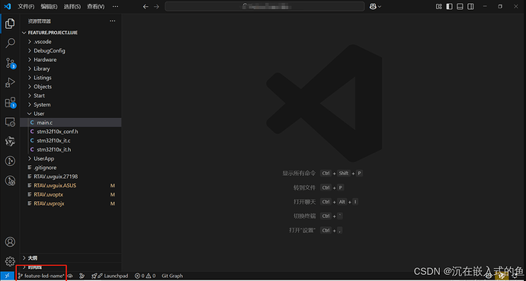Click the feature-led-name branch in status bar
The image size is (526, 281).
[x=41, y=276]
